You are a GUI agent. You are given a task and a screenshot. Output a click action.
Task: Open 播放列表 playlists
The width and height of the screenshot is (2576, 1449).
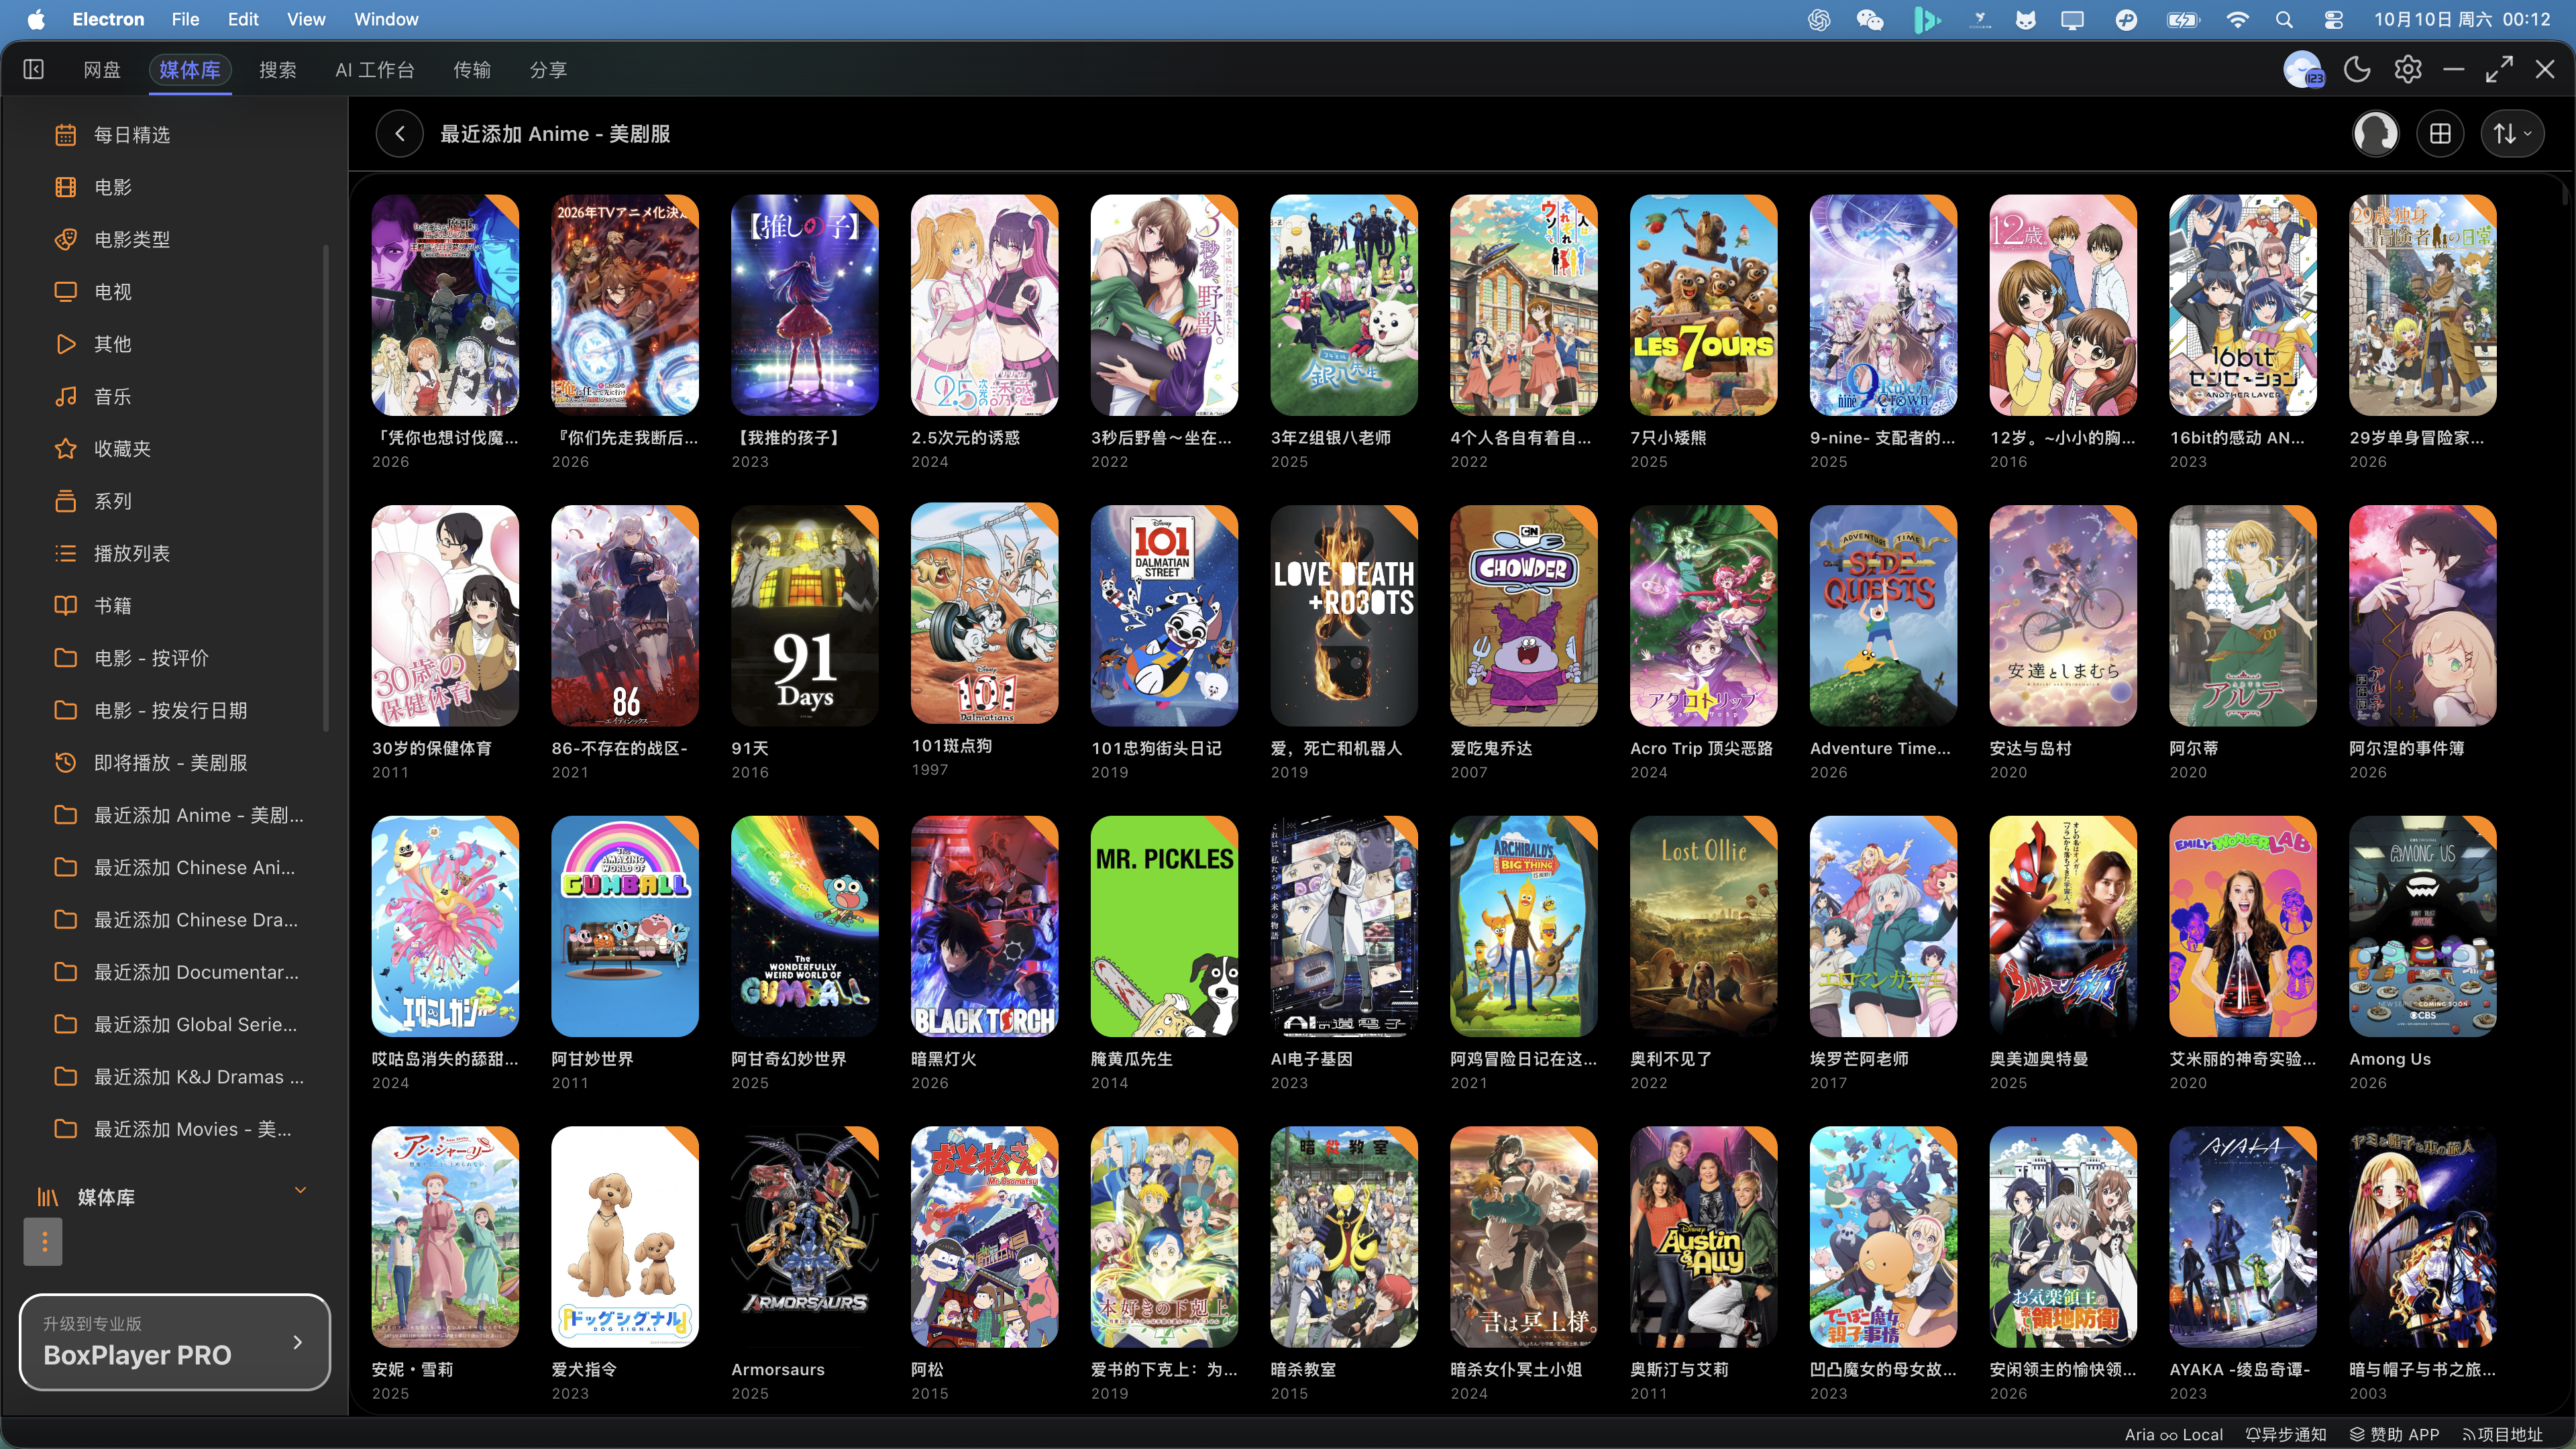coord(132,553)
